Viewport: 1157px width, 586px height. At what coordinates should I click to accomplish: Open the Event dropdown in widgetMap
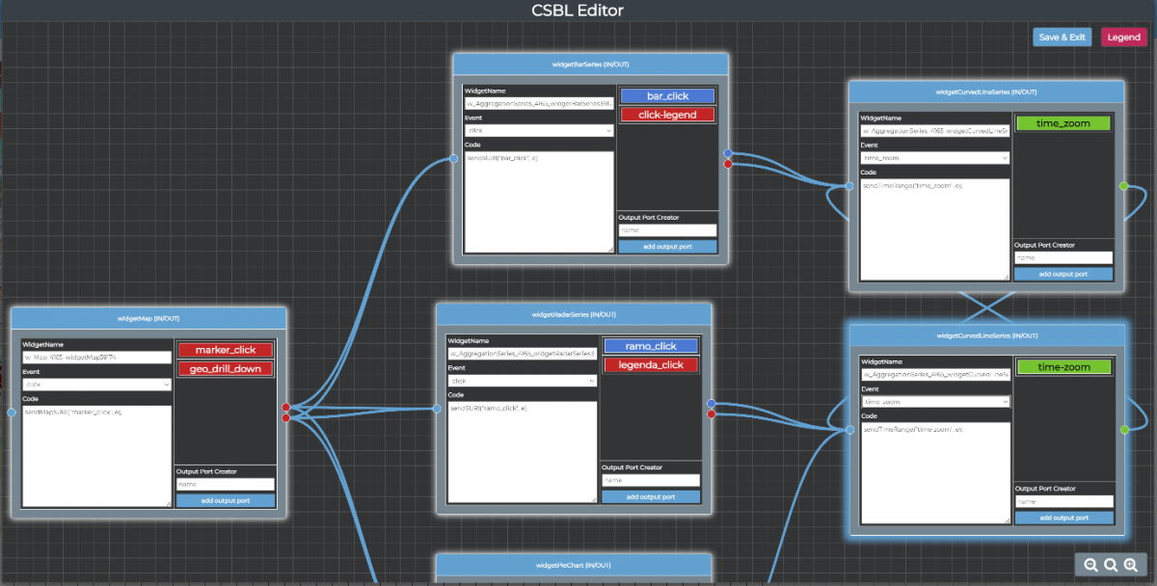pyautogui.click(x=96, y=384)
